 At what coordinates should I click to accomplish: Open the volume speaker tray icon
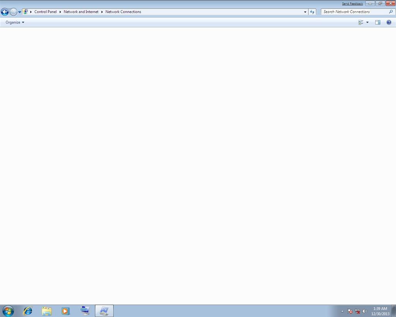[x=365, y=311]
